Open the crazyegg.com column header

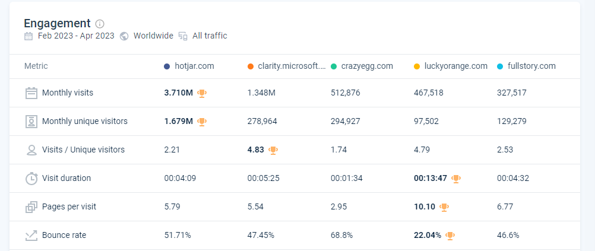(367, 66)
